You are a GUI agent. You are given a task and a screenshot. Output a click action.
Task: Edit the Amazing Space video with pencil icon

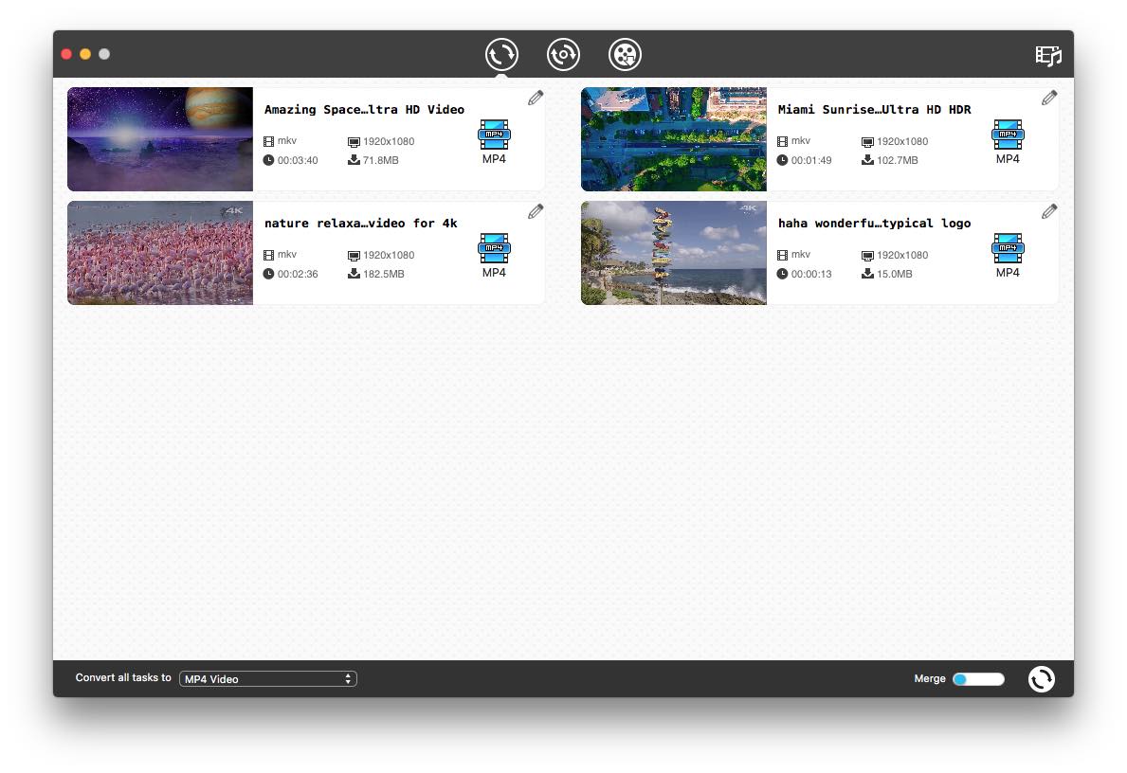[x=536, y=98]
